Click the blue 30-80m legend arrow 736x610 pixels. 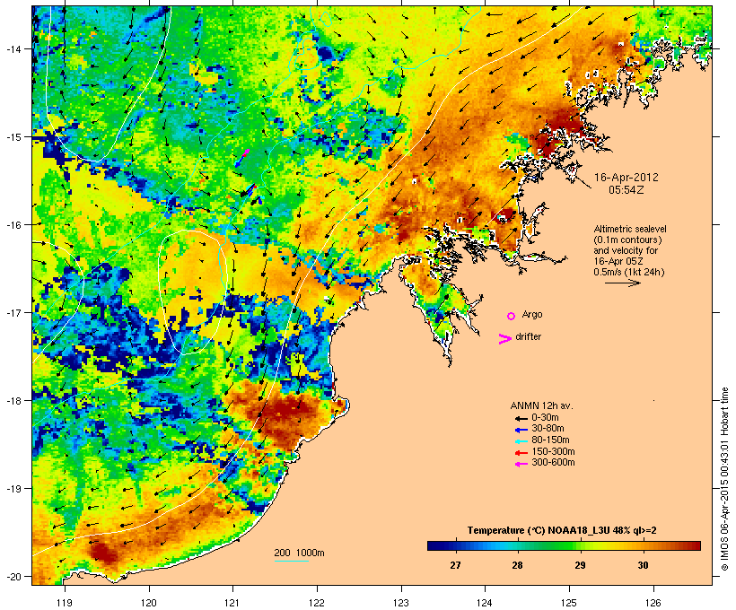tap(521, 430)
